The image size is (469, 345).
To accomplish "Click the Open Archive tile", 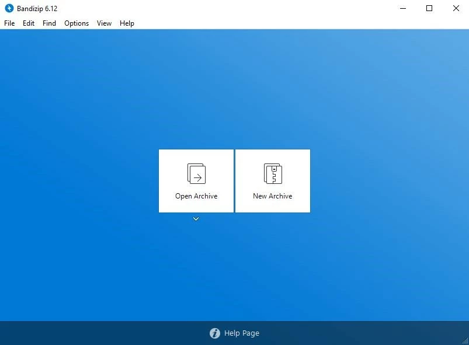I will click(x=196, y=181).
